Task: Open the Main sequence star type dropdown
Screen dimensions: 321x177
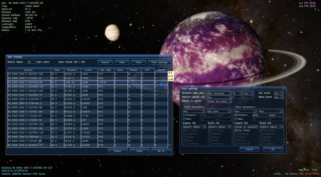Action: pyautogui.click(x=219, y=93)
